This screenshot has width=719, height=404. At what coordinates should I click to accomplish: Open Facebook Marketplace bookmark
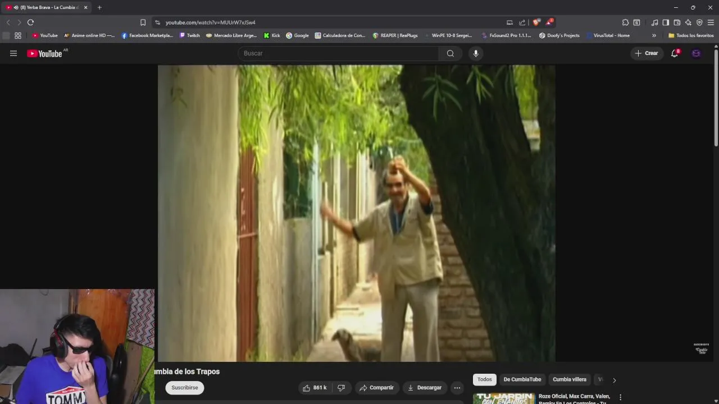(147, 35)
